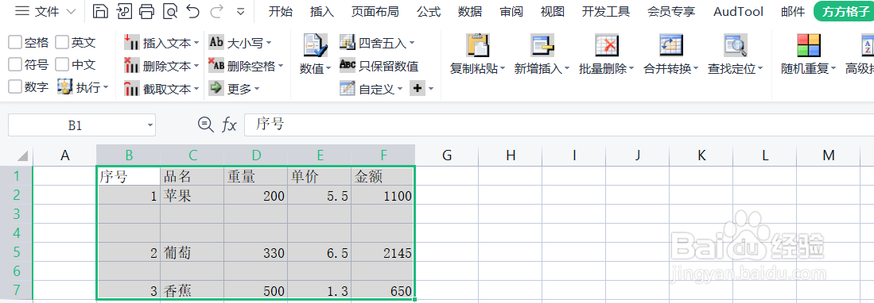Open the 四舍五入 dropdown arrow
This screenshot has height=303, width=874.
click(x=412, y=43)
